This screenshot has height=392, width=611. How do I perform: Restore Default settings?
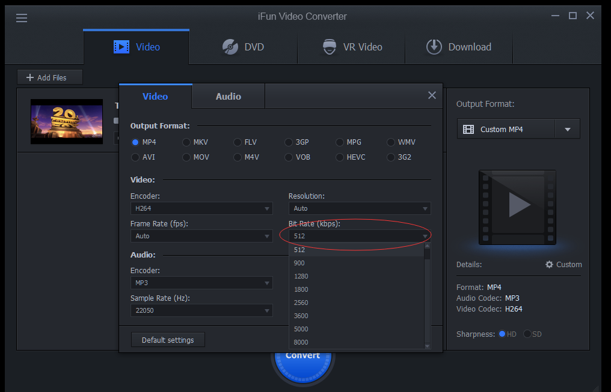tap(168, 340)
